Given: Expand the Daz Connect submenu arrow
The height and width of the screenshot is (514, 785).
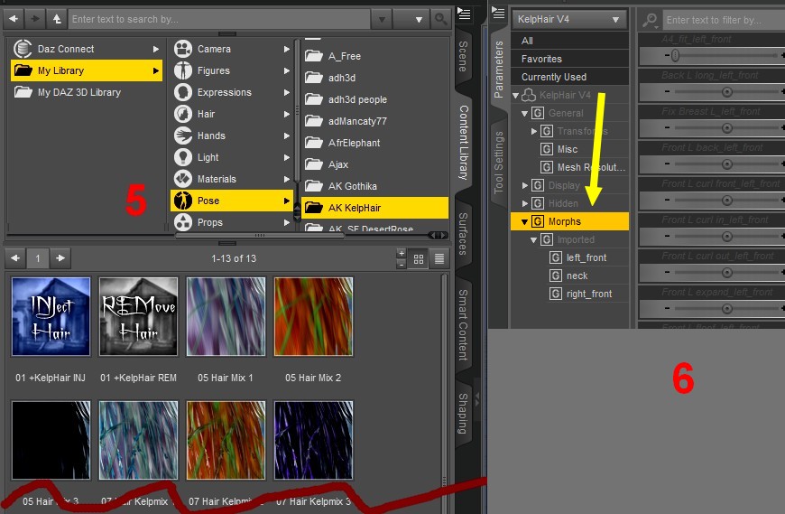Looking at the screenshot, I should (156, 49).
